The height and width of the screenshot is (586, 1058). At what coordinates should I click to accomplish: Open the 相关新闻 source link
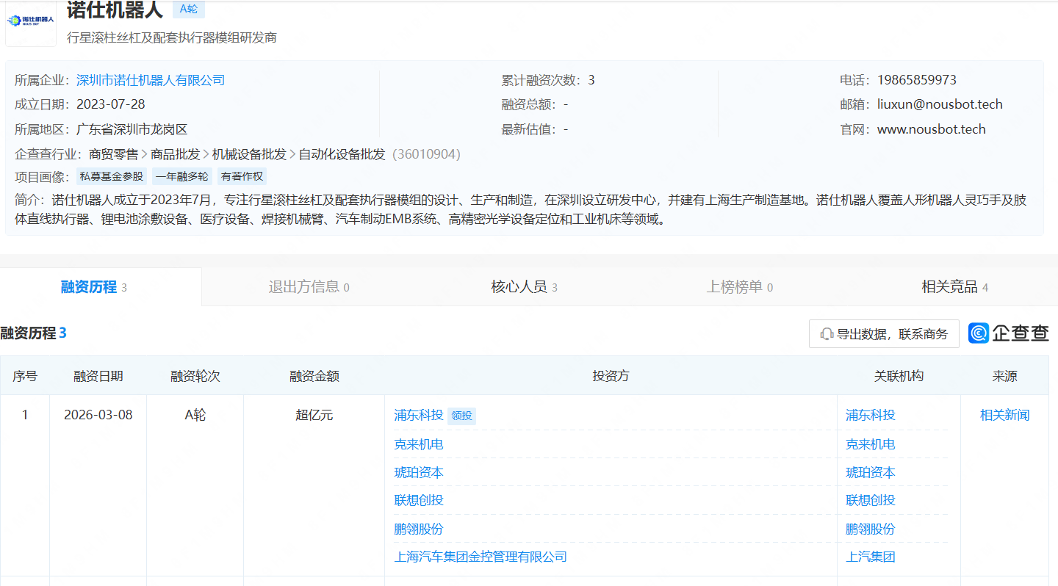pyautogui.click(x=1004, y=415)
